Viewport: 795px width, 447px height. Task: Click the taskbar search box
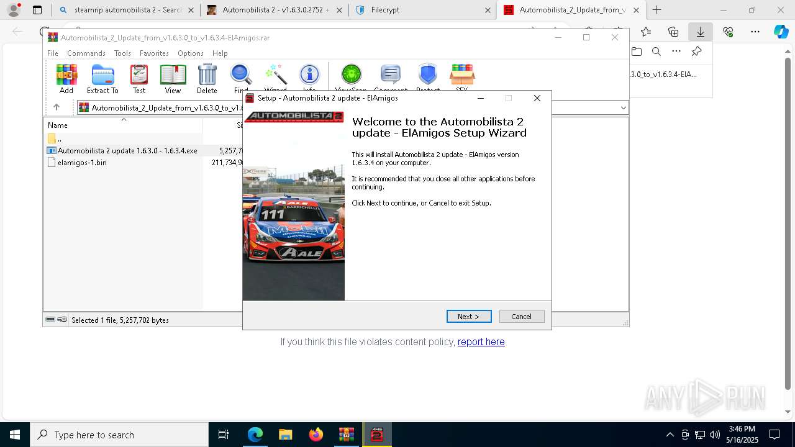pyautogui.click(x=119, y=435)
